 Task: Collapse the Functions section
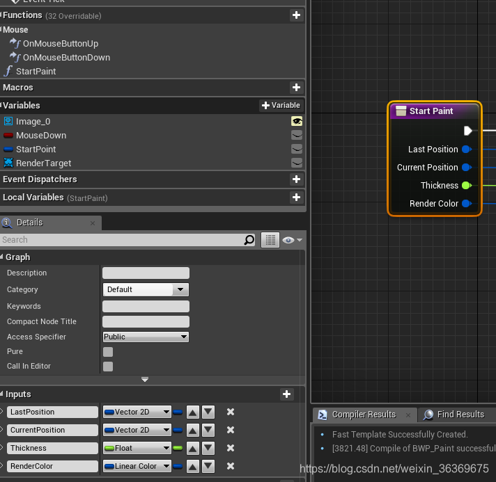[1, 15]
